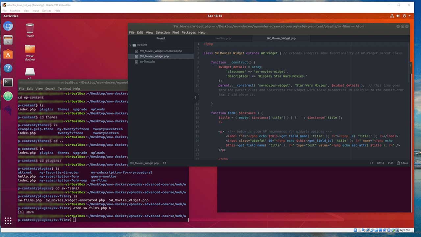Place cursor on line 1 with <?php
Viewport: 421px width, 237px height.
tap(208, 44)
